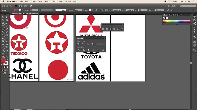Open Pathfinder panel options menu
The height and width of the screenshot is (110, 197).
point(104,38)
